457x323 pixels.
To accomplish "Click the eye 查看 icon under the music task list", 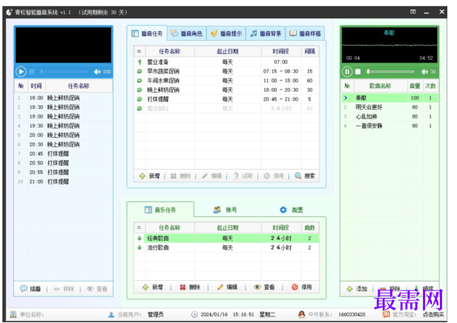I will pyautogui.click(x=257, y=287).
